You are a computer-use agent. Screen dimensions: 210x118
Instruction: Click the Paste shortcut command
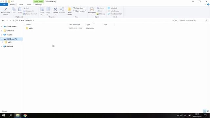click(x=30, y=14)
